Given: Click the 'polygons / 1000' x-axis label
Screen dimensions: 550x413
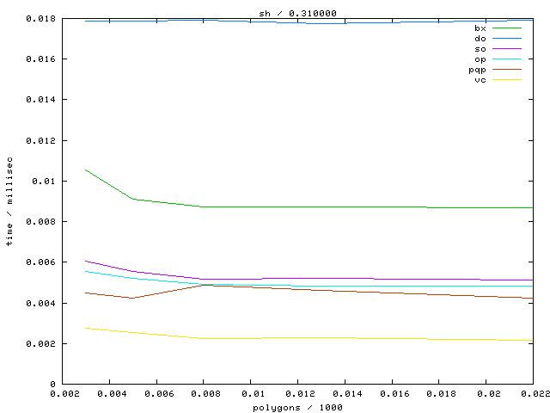Looking at the screenshot, I should (x=297, y=407).
